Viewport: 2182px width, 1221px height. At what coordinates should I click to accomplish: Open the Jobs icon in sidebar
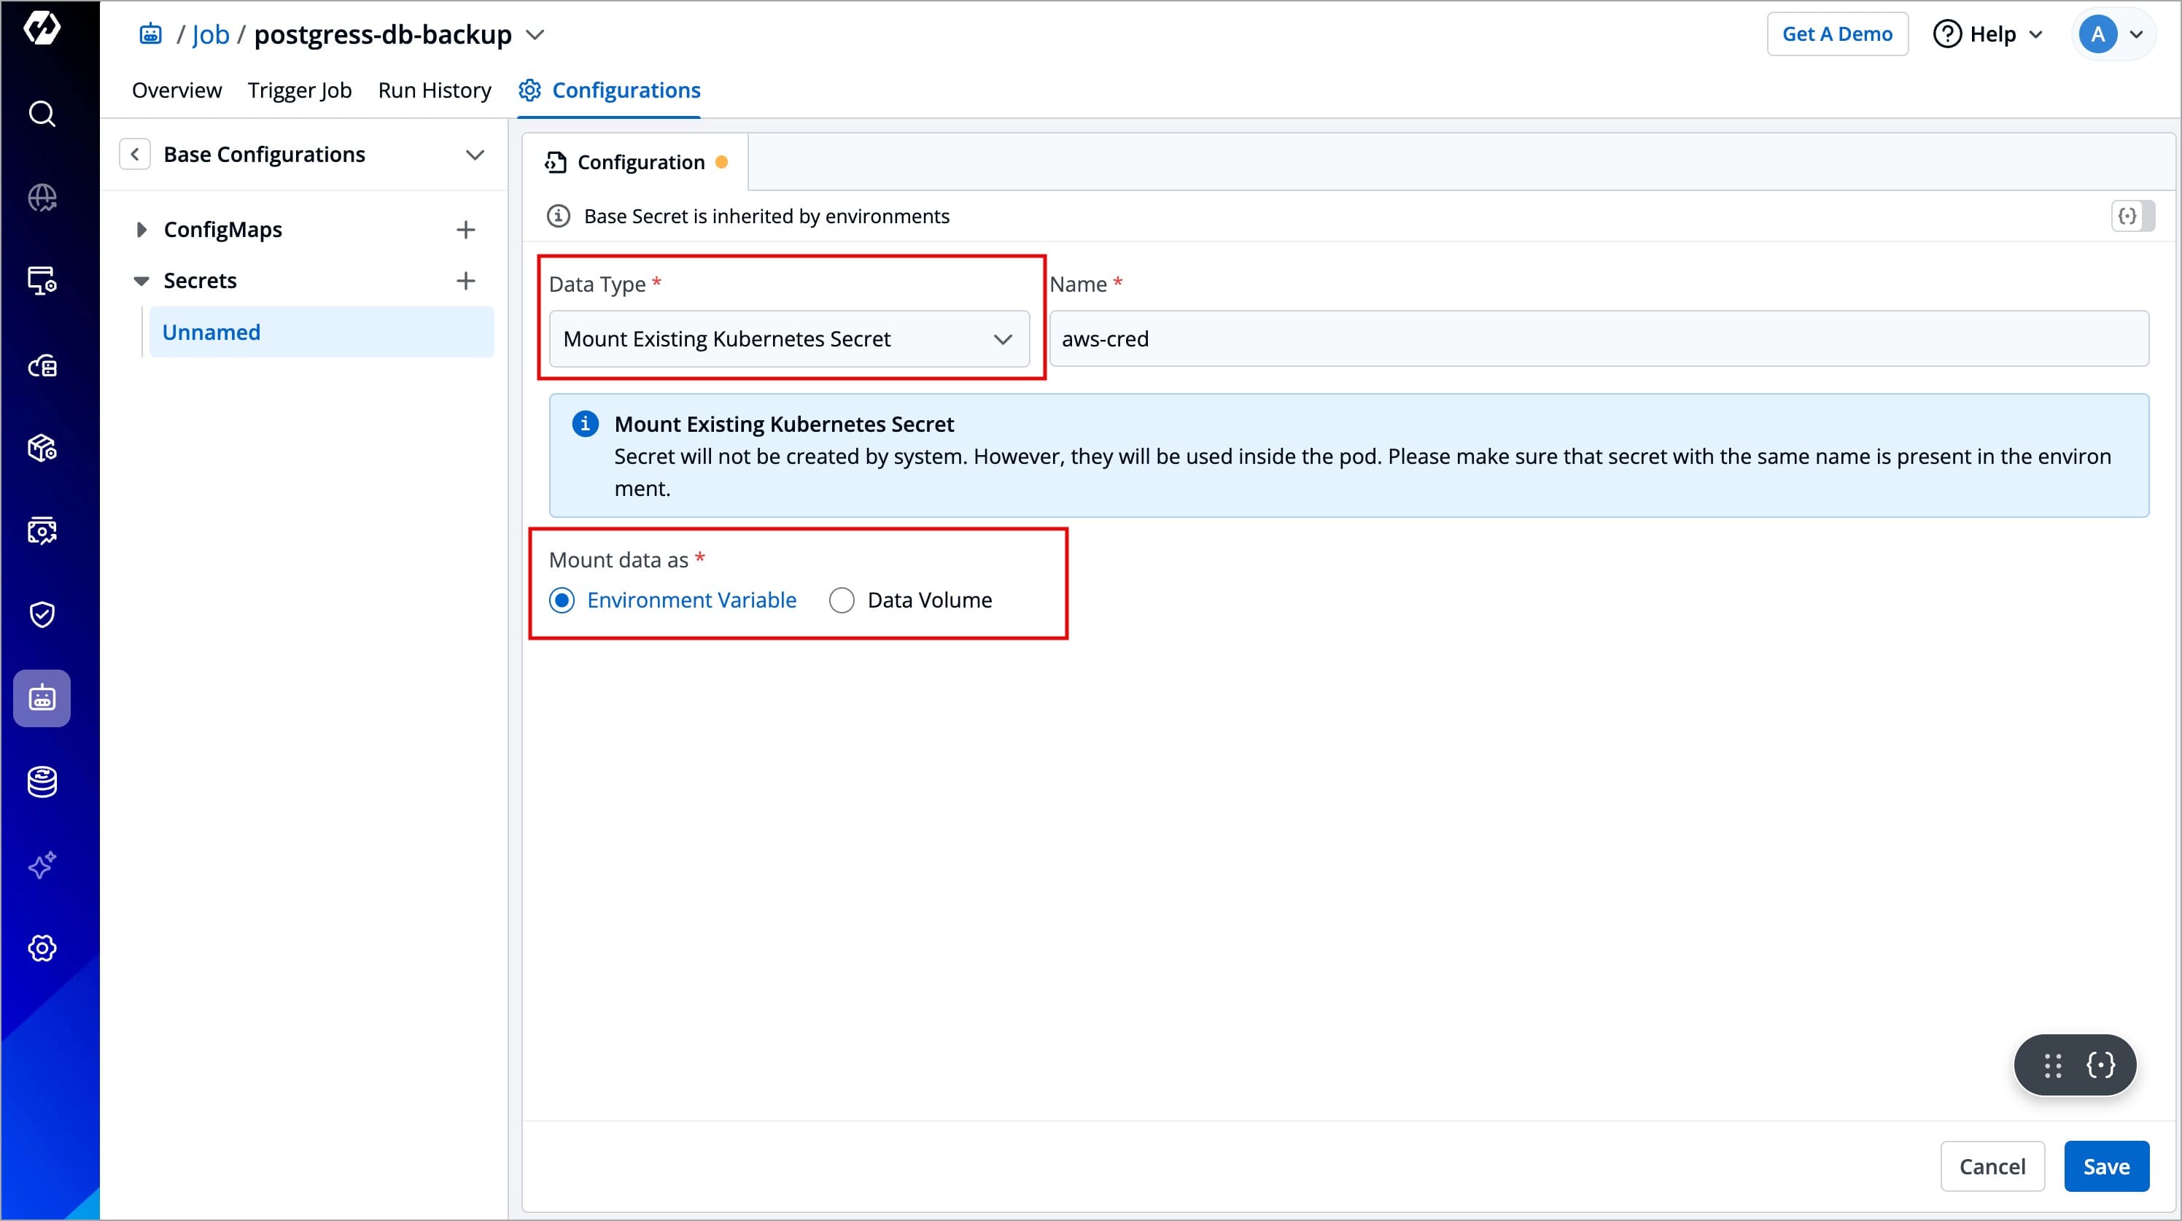coord(42,698)
